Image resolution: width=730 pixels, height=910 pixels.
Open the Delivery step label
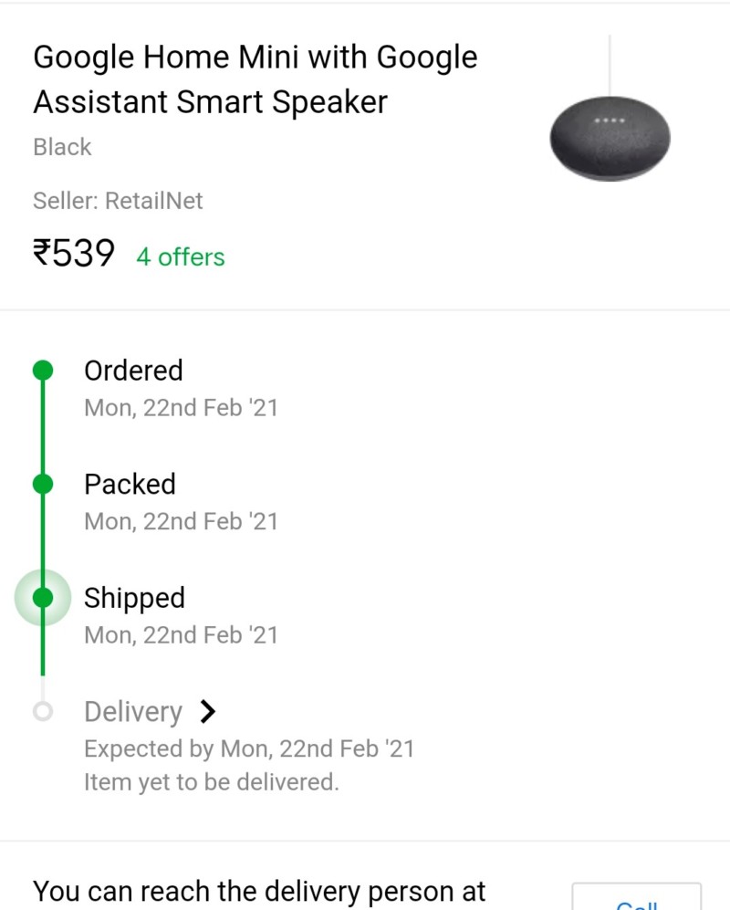click(133, 712)
